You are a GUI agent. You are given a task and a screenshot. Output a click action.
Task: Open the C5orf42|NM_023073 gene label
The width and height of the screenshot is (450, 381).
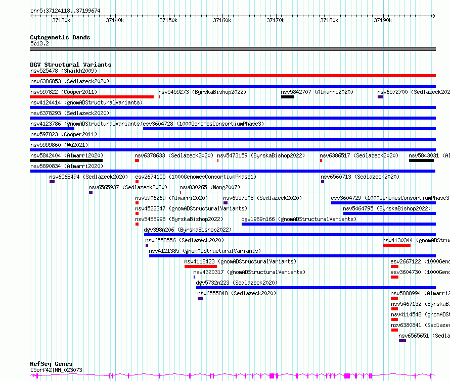click(56, 370)
